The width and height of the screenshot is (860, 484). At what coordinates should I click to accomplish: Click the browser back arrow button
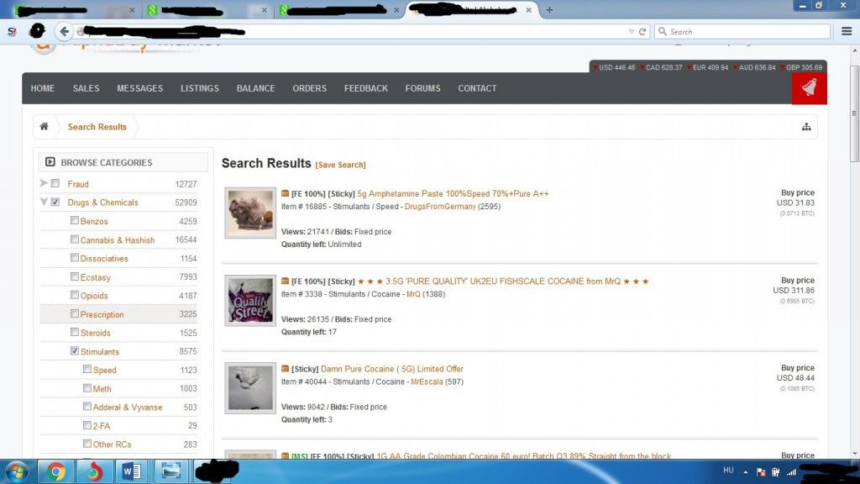click(x=64, y=31)
